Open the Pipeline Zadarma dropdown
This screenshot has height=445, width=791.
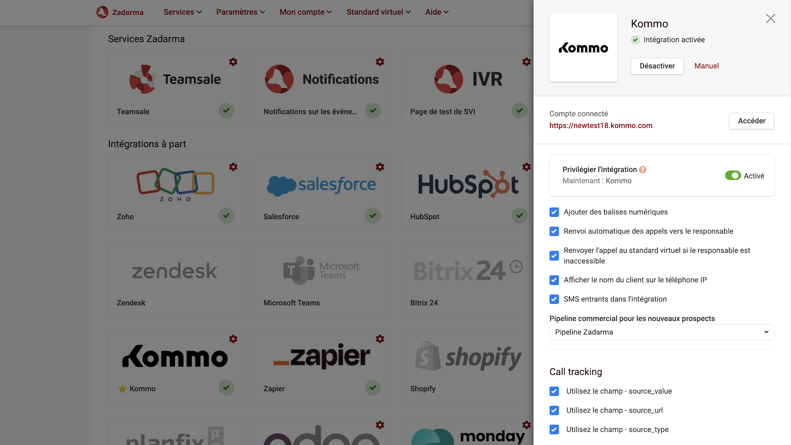[x=661, y=332]
